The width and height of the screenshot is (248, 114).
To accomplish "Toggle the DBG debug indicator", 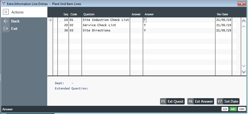I will pos(242,109).
